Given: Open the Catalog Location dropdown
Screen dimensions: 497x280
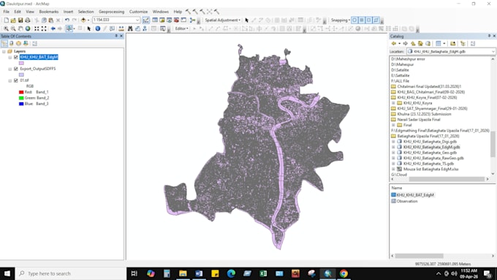Looking at the screenshot, I should coord(493,51).
